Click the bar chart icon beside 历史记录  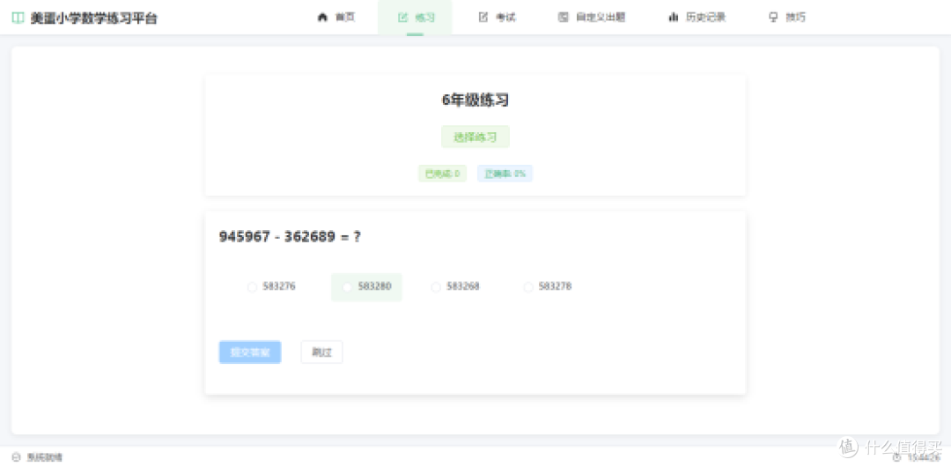click(x=674, y=17)
